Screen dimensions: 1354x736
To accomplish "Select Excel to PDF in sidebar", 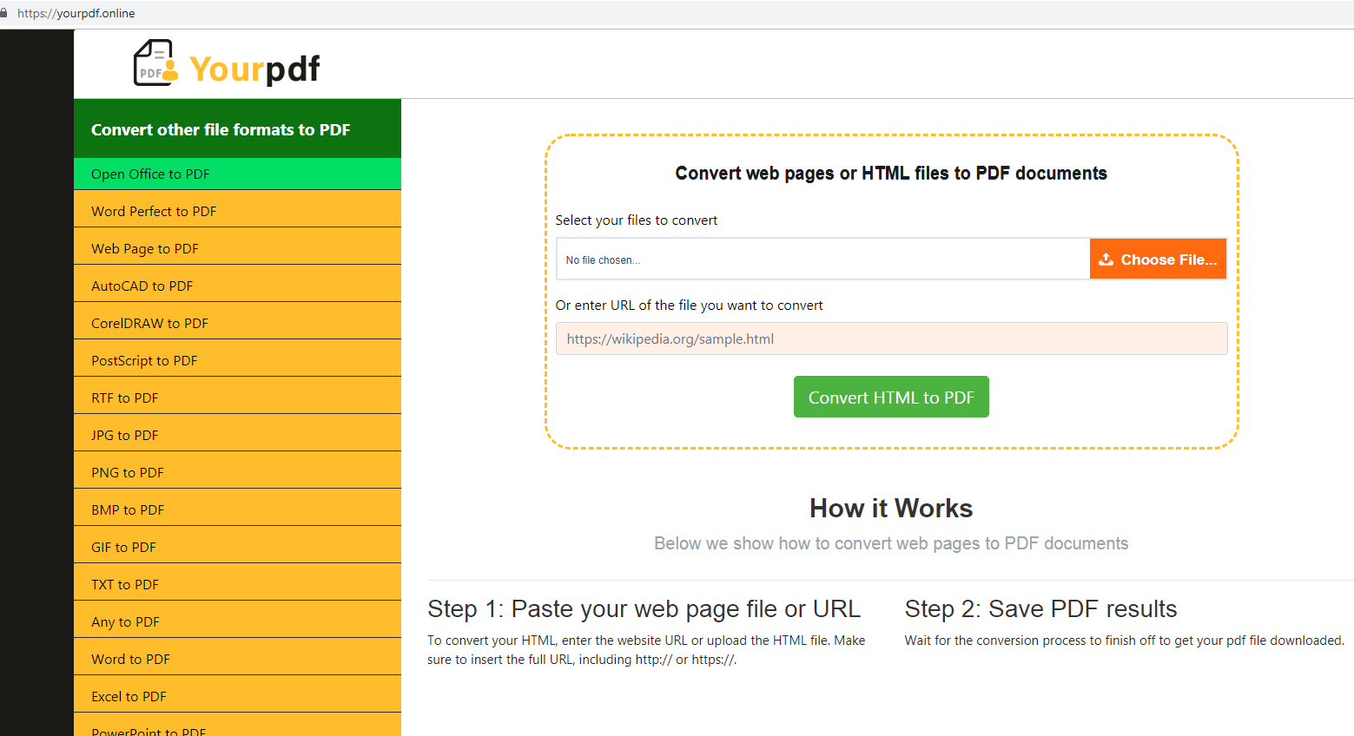I will tap(237, 696).
